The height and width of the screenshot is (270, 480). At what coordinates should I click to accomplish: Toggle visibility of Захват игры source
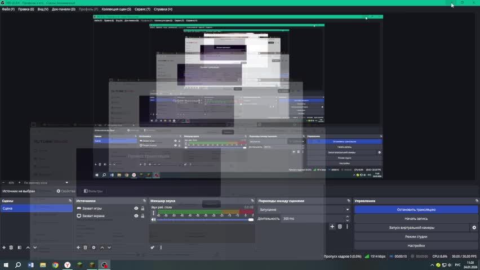[x=136, y=208]
